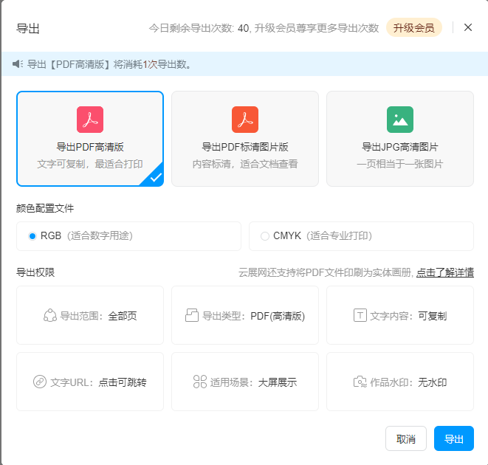Image resolution: width=488 pixels, height=465 pixels.
Task: Choose 导出PDF标清图片版 export option
Action: pyautogui.click(x=244, y=139)
